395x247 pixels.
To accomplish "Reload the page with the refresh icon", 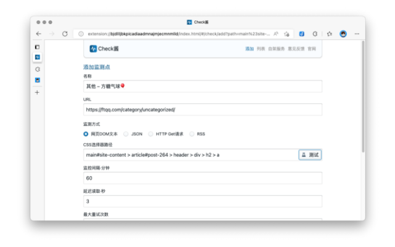I will pos(65,34).
